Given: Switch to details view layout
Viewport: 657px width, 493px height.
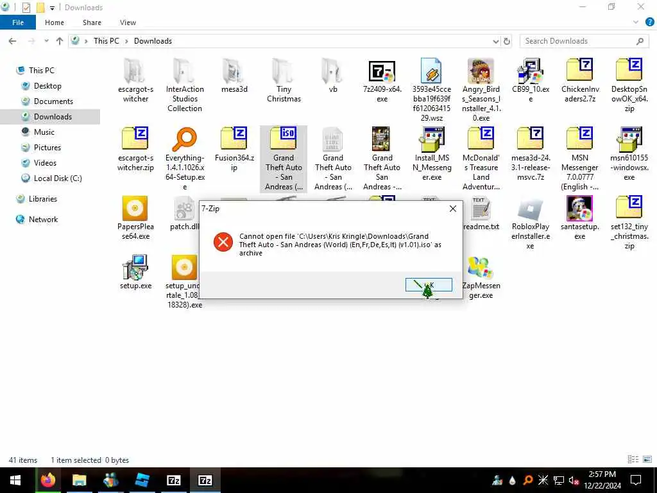Looking at the screenshot, I should [633, 460].
